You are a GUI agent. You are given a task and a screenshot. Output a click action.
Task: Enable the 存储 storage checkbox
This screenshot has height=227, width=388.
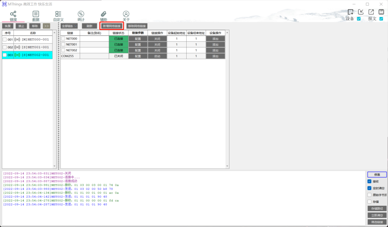[x=370, y=202]
